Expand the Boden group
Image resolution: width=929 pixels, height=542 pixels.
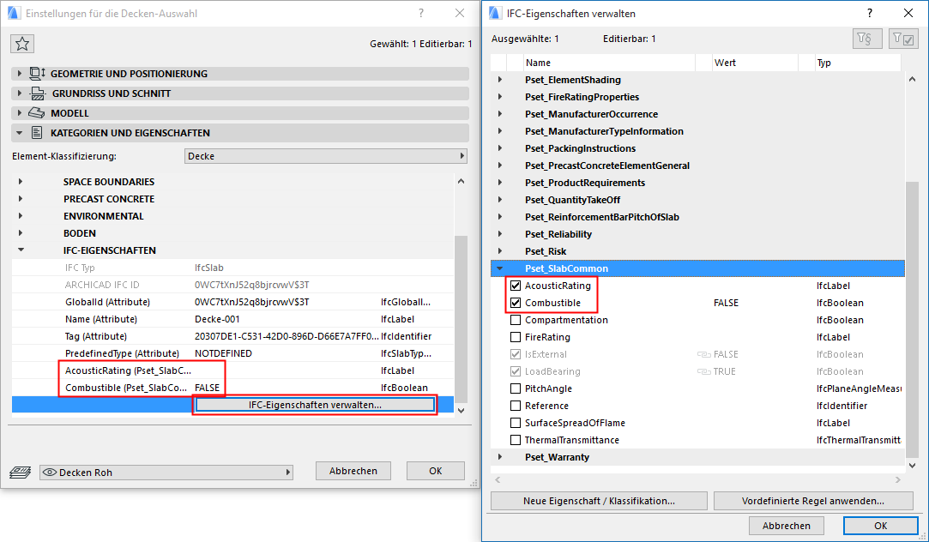21,233
